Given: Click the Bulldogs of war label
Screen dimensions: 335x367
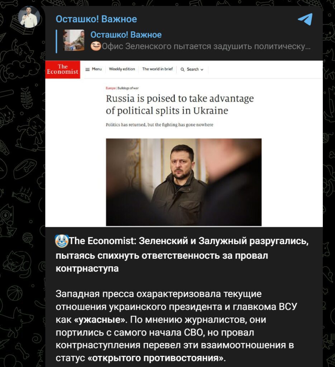Looking at the screenshot, I should [x=128, y=88].
